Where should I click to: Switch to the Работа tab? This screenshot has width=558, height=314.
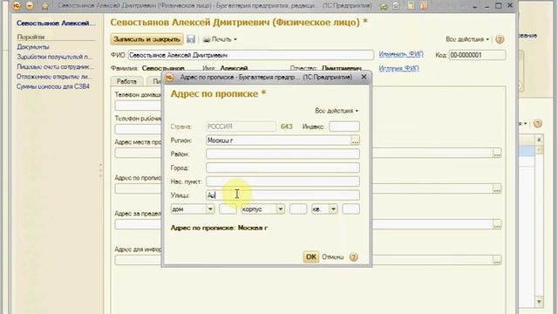click(x=126, y=81)
